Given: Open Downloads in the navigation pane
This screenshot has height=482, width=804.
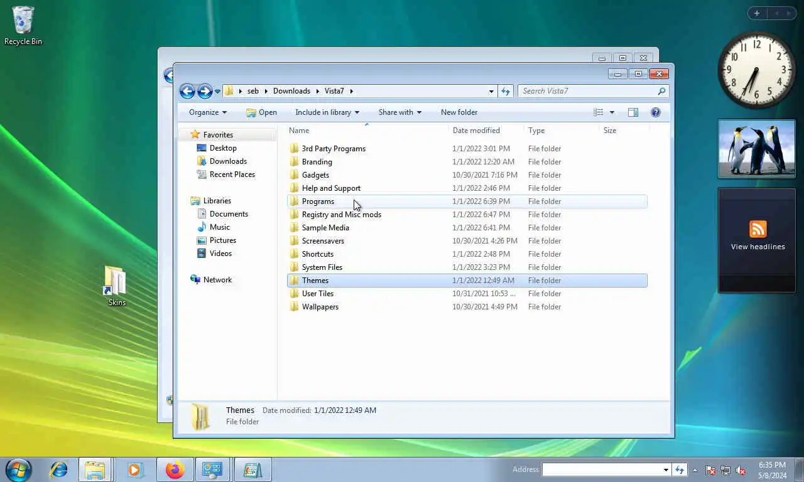Looking at the screenshot, I should (228, 161).
